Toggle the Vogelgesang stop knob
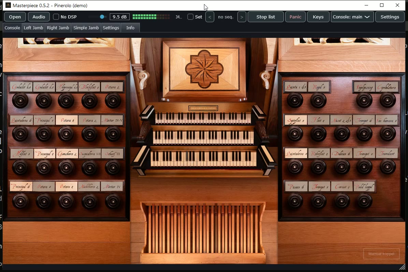Viewport: 408px width, 272px height. click(364, 100)
